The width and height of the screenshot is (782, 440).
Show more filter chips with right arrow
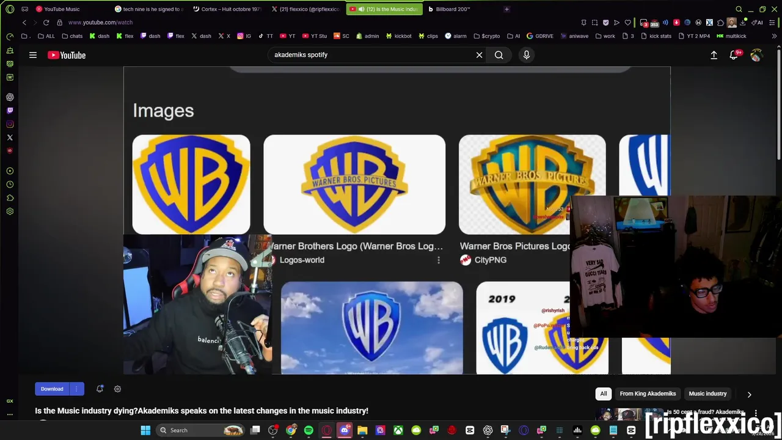click(x=749, y=394)
